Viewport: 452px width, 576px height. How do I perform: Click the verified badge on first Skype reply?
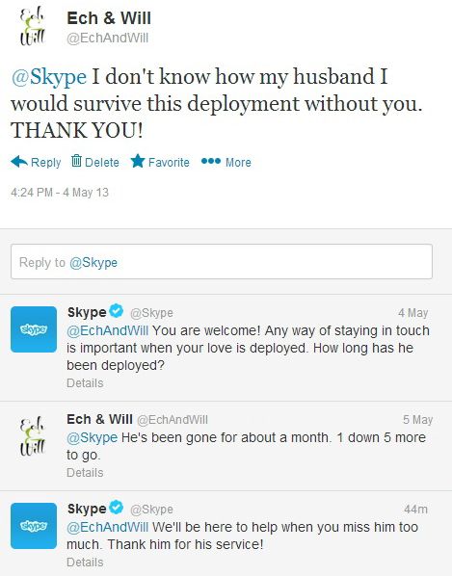click(117, 311)
